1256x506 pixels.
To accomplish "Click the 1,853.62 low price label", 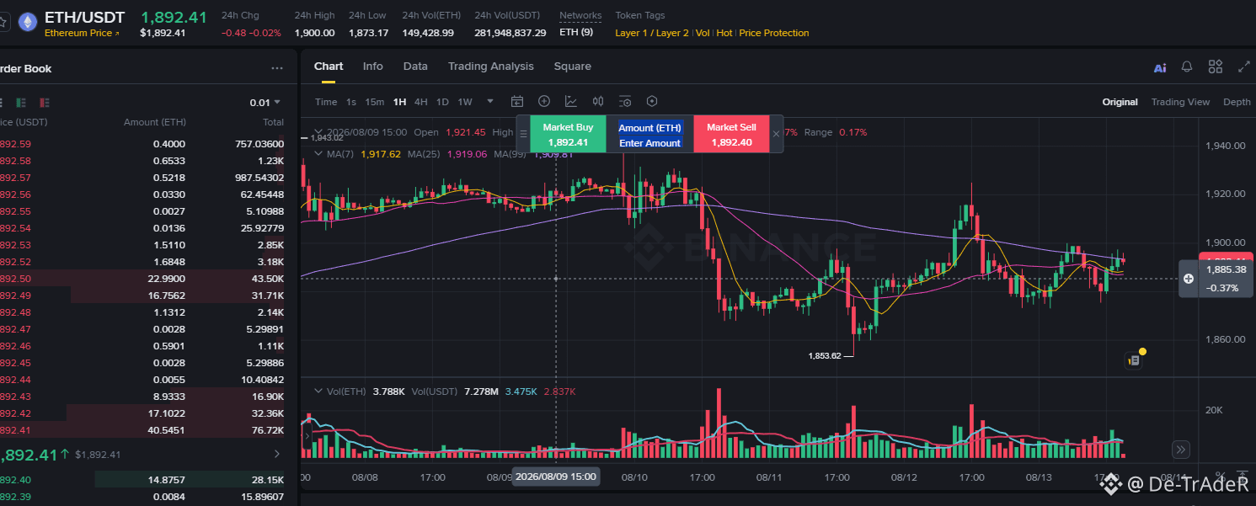I will pyautogui.click(x=825, y=355).
